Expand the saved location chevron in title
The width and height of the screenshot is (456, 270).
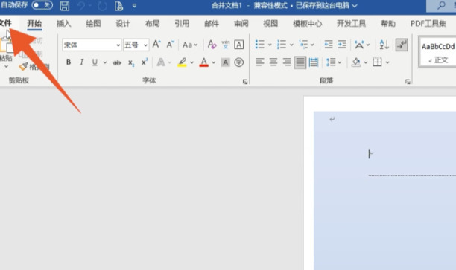pyautogui.click(x=355, y=6)
